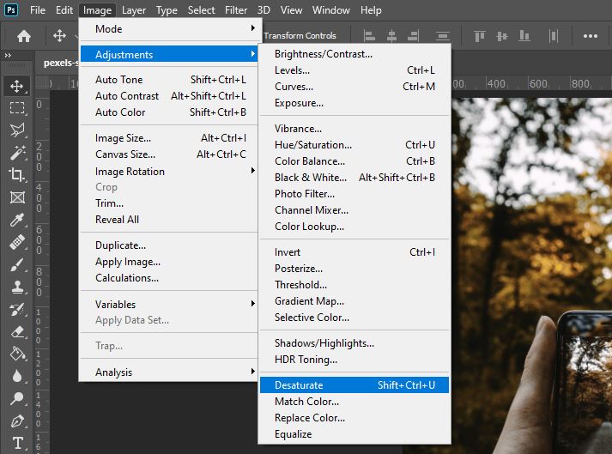Click the distribute vertically icon in options bar
This screenshot has width=612, height=454.
pos(554,36)
